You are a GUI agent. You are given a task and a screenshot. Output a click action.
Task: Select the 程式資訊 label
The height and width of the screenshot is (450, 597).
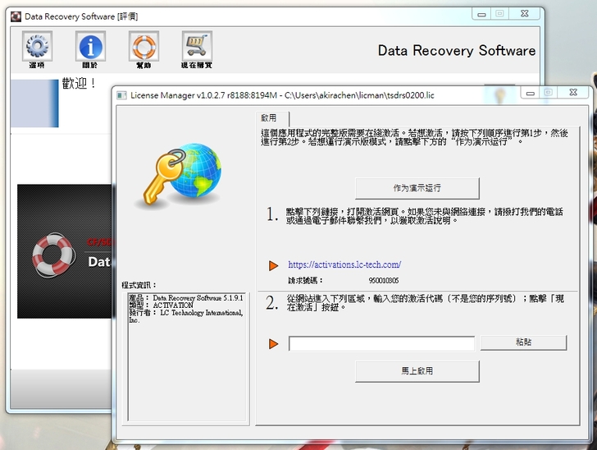click(x=139, y=285)
